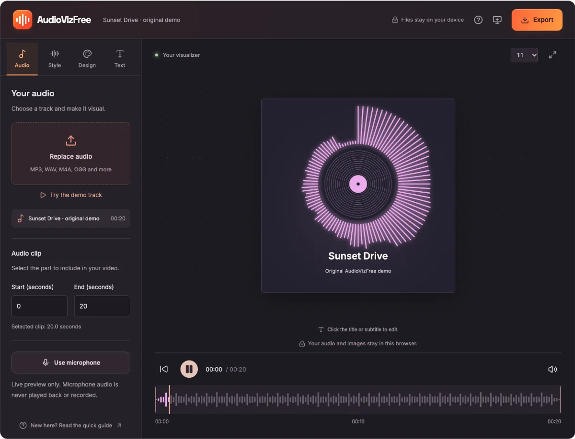Viewport: 575px width, 439px height.
Task: Click the 00:10 timeline marker
Action: coord(358,422)
